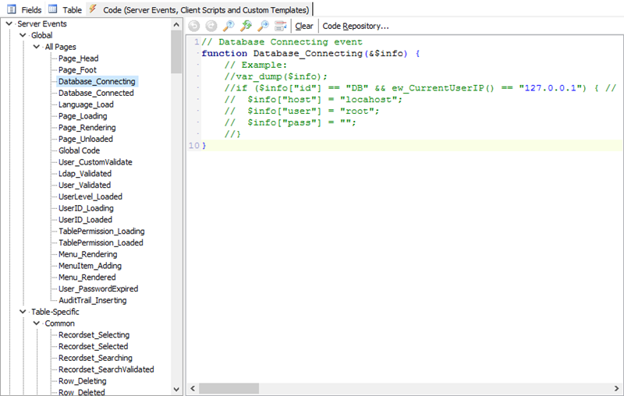
Task: Click the tree panel's scroll down arrow
Action: pyautogui.click(x=177, y=388)
